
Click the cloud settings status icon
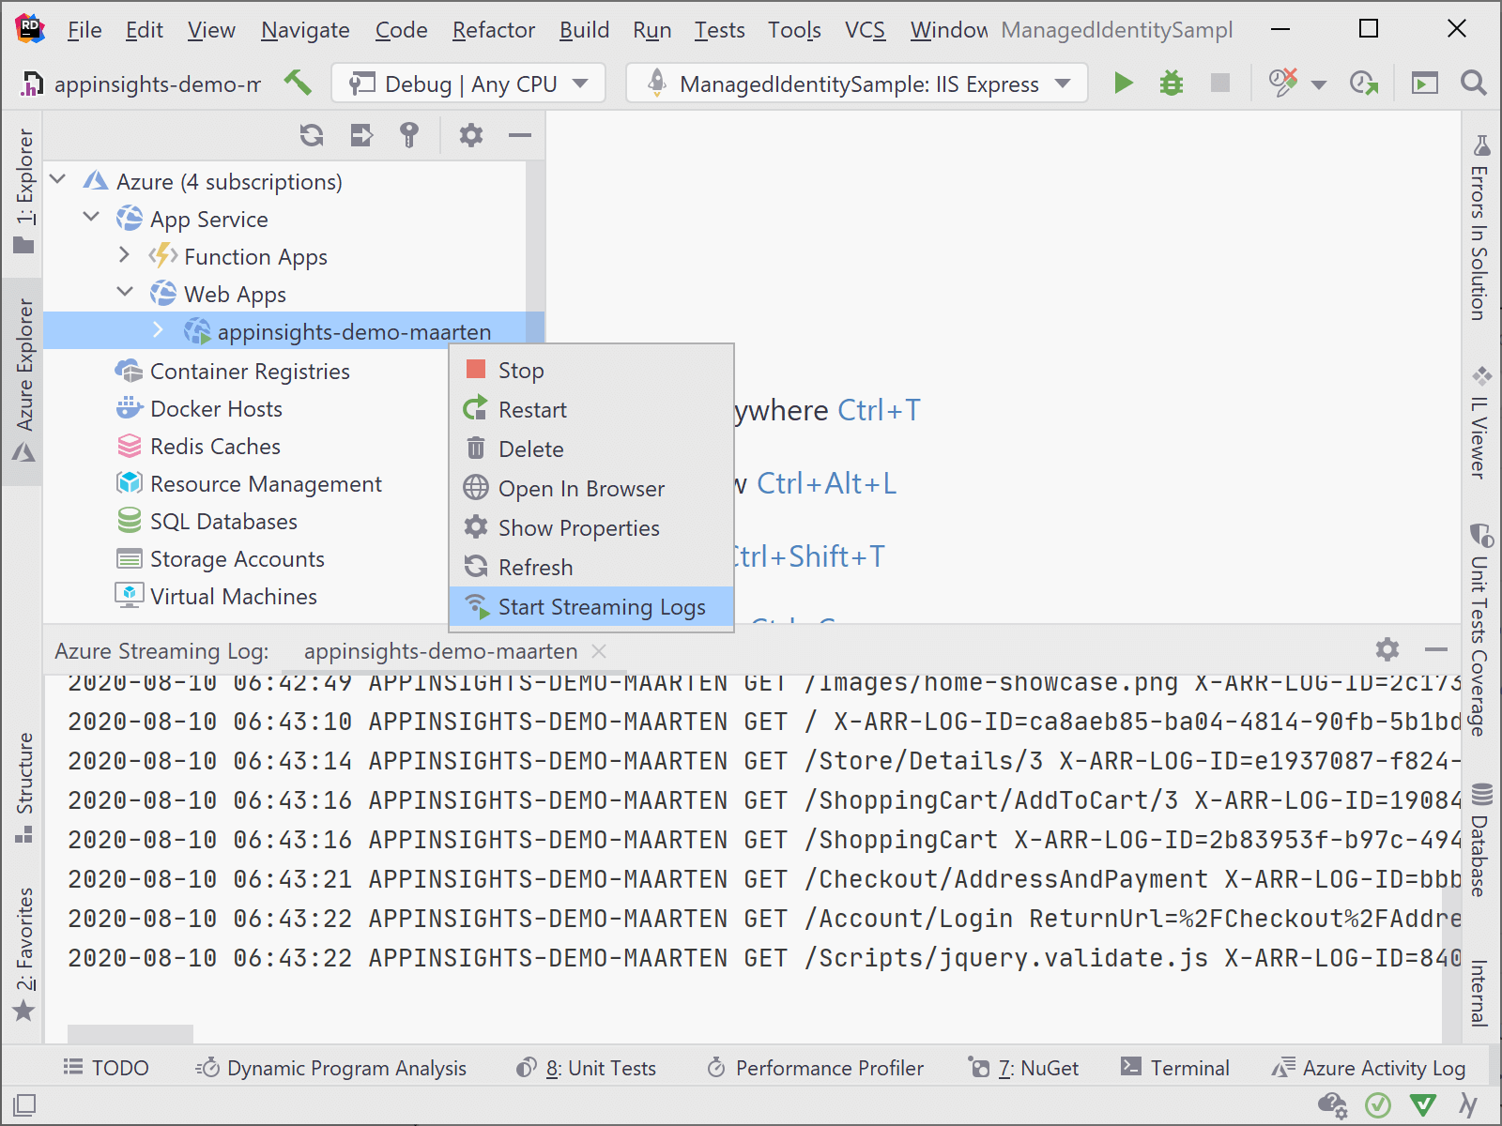click(x=1332, y=1105)
